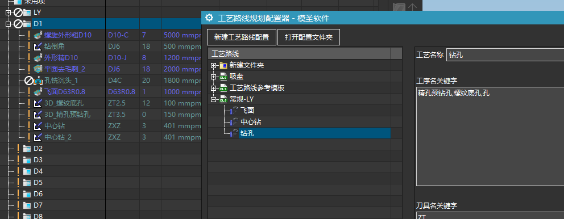Screen dimensions: 564x219
Task: Click the 飞面D63R0.8 toolpath icon
Action: coord(38,92)
